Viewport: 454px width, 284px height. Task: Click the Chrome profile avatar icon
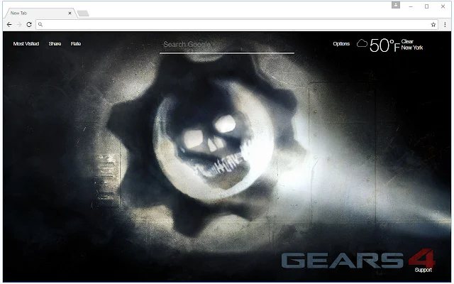pyautogui.click(x=396, y=5)
